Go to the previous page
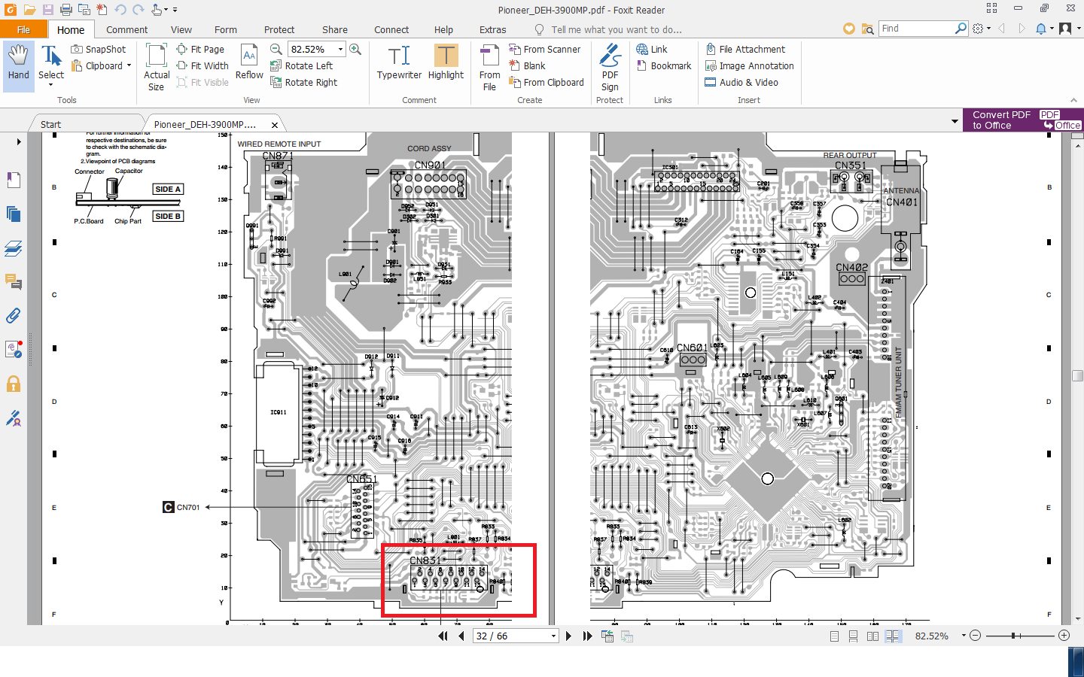This screenshot has width=1084, height=677. click(x=461, y=636)
